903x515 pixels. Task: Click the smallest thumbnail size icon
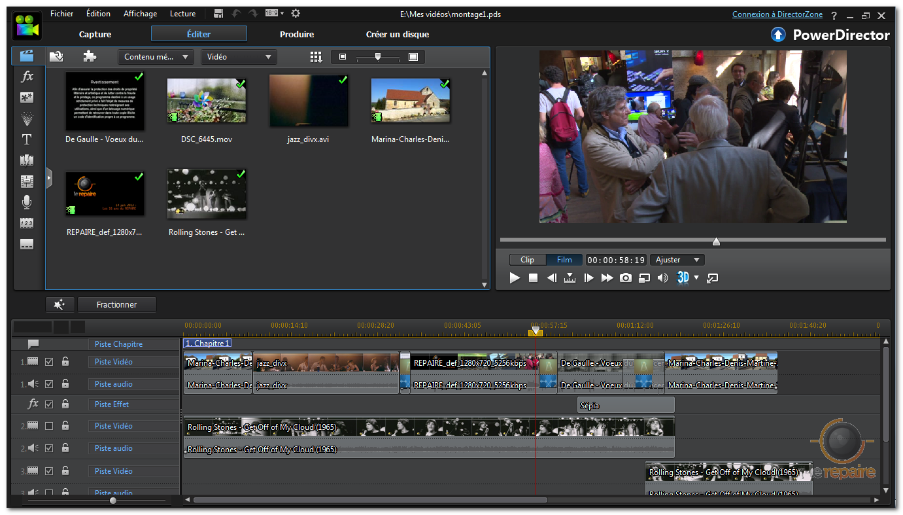point(343,57)
